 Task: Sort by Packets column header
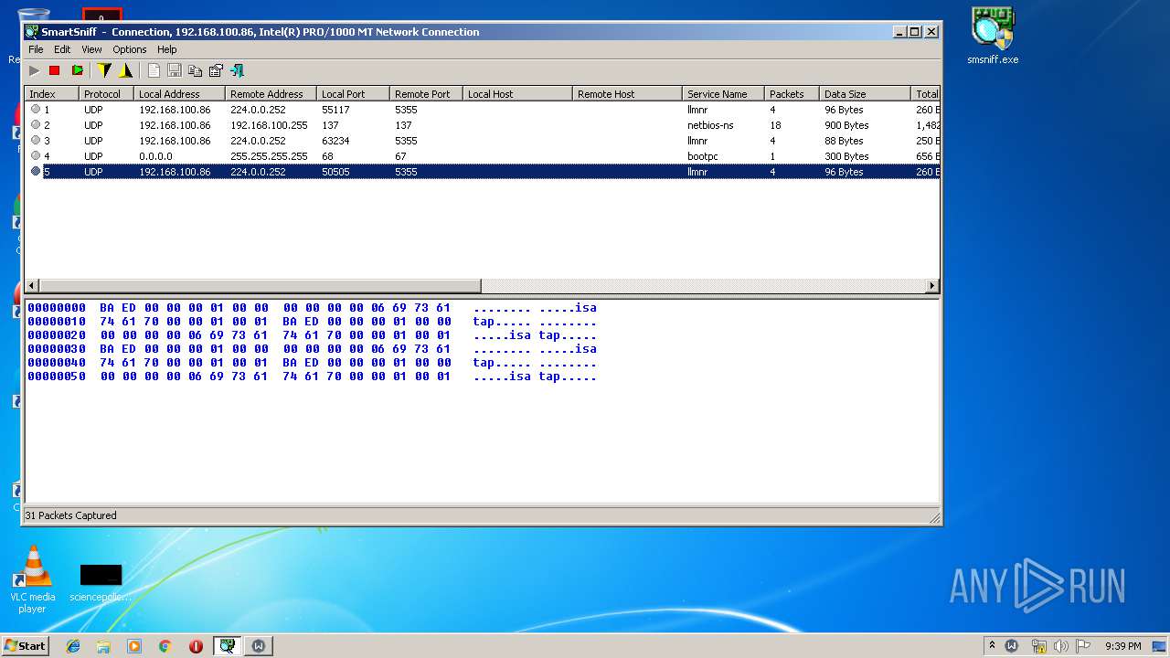(792, 94)
